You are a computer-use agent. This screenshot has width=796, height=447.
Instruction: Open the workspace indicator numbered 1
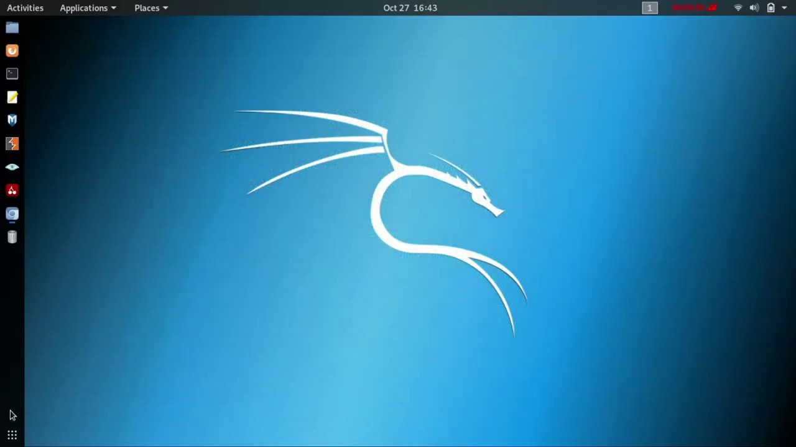[x=650, y=7]
